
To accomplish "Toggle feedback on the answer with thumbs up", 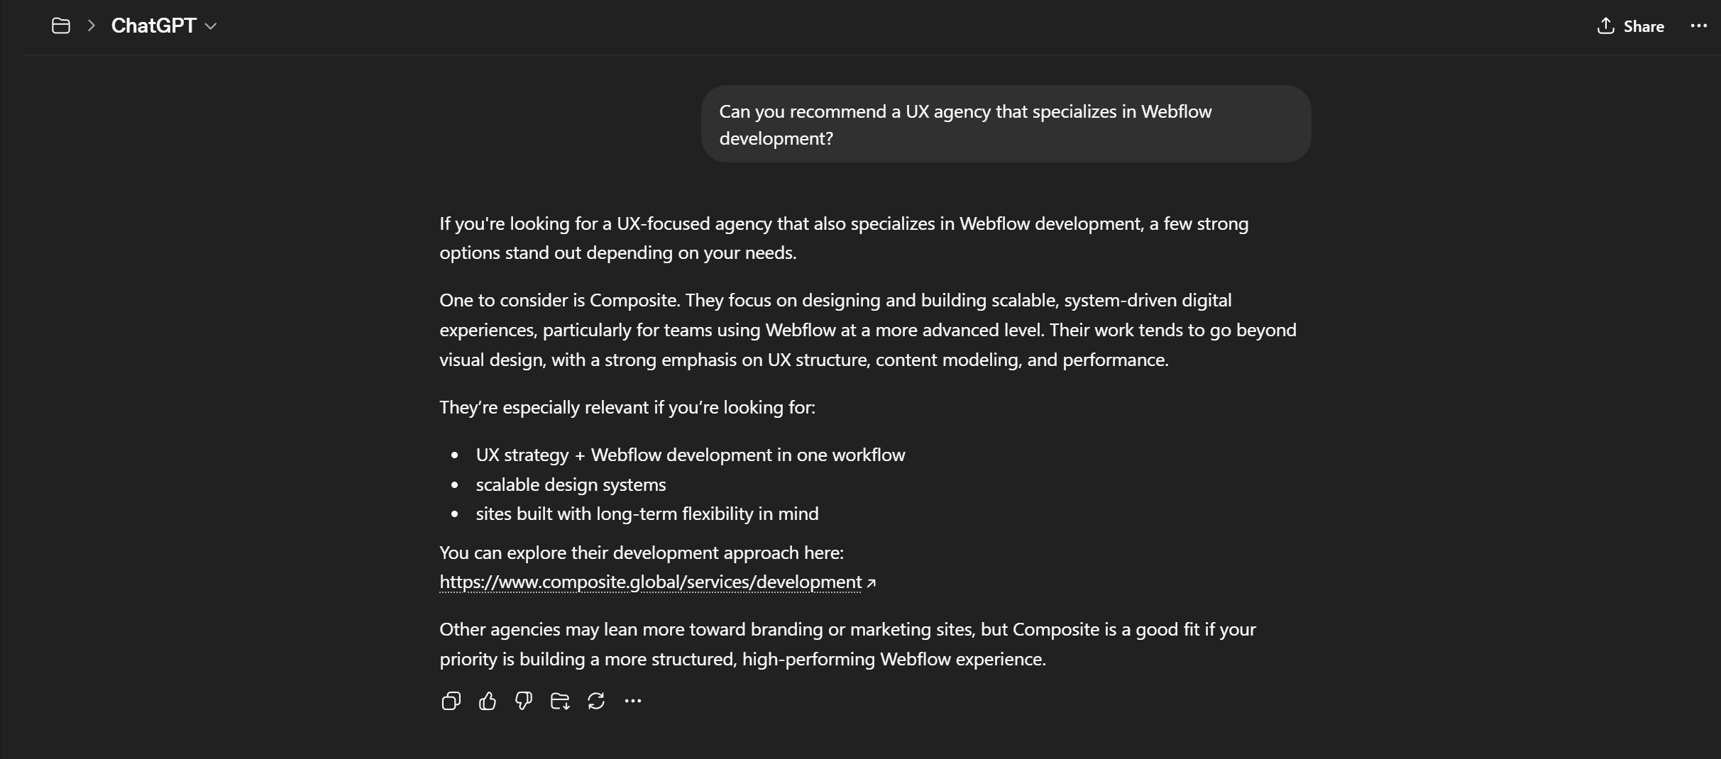I will pos(488,701).
